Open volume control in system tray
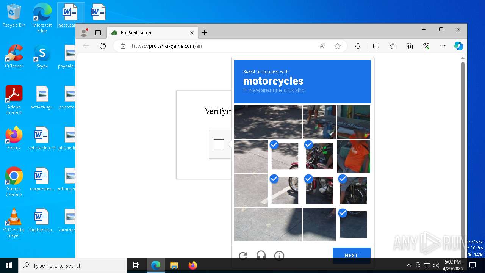The image size is (485, 273). (x=436, y=265)
